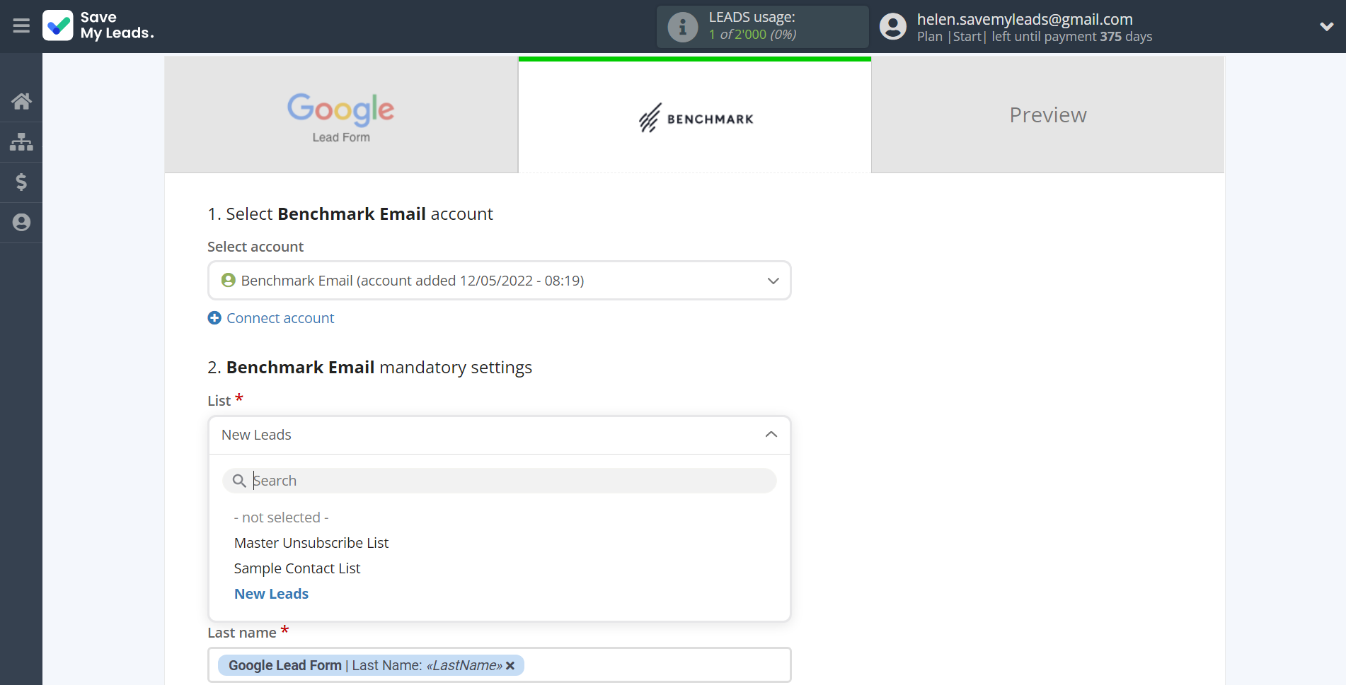Open the Home sidebar icon
The image size is (1346, 685).
[x=21, y=101]
